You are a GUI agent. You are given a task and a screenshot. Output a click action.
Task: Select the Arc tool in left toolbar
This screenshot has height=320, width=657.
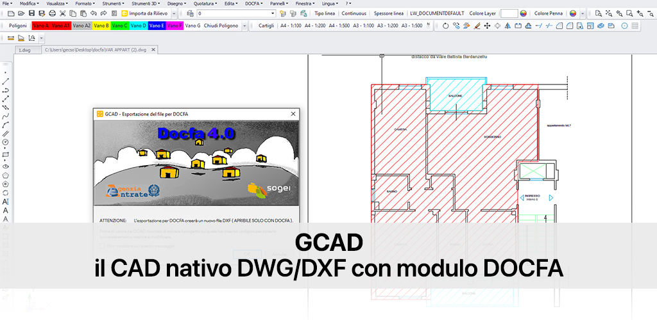[5, 125]
